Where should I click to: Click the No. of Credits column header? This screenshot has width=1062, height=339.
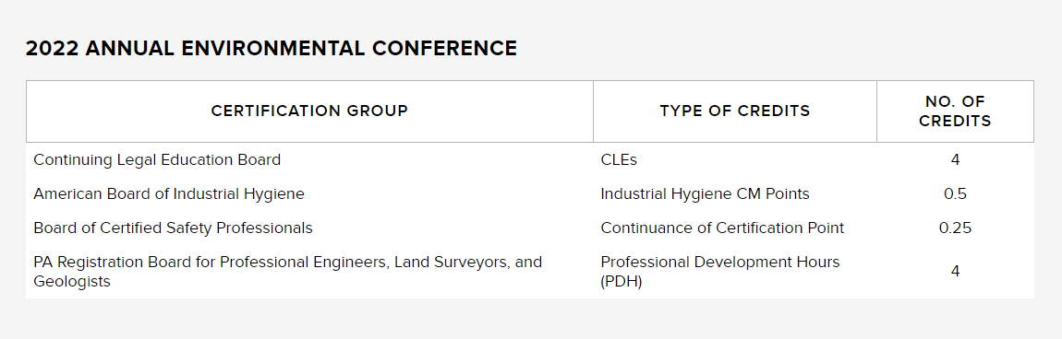[955, 111]
